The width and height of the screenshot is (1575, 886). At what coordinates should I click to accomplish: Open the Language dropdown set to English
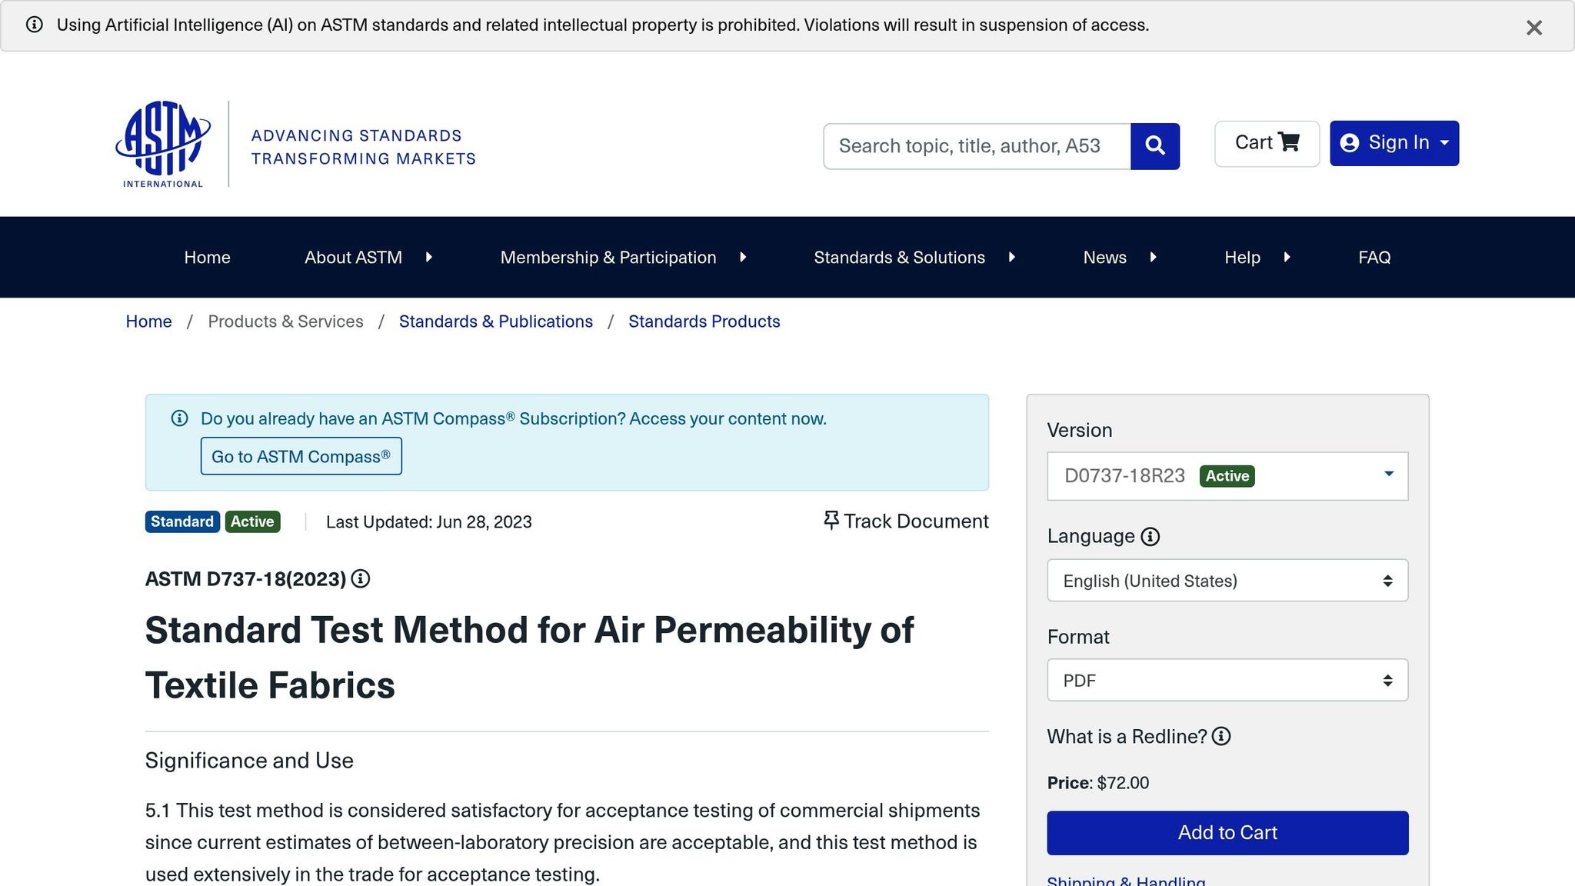1227,581
